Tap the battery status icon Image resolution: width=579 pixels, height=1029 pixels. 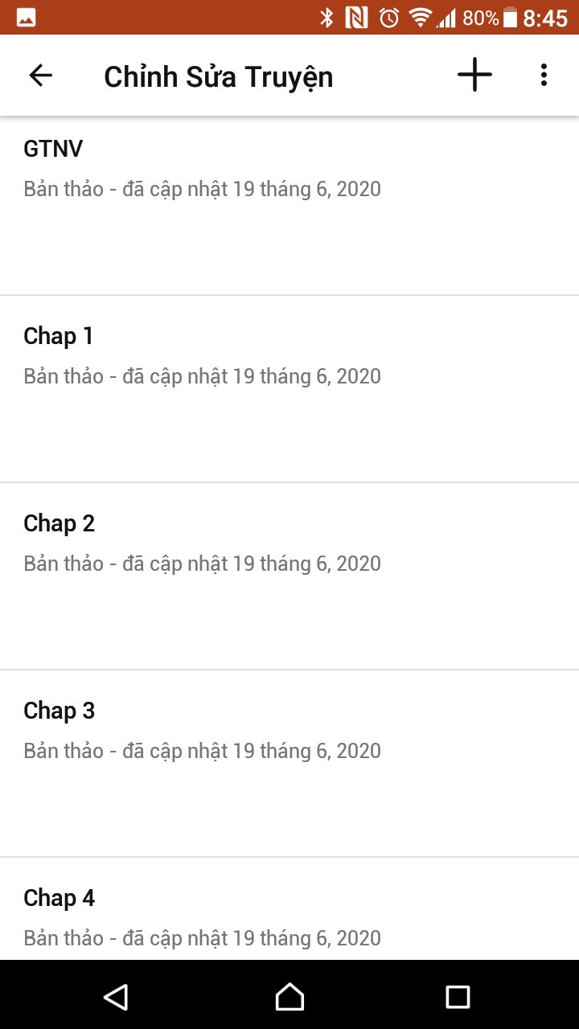[510, 18]
